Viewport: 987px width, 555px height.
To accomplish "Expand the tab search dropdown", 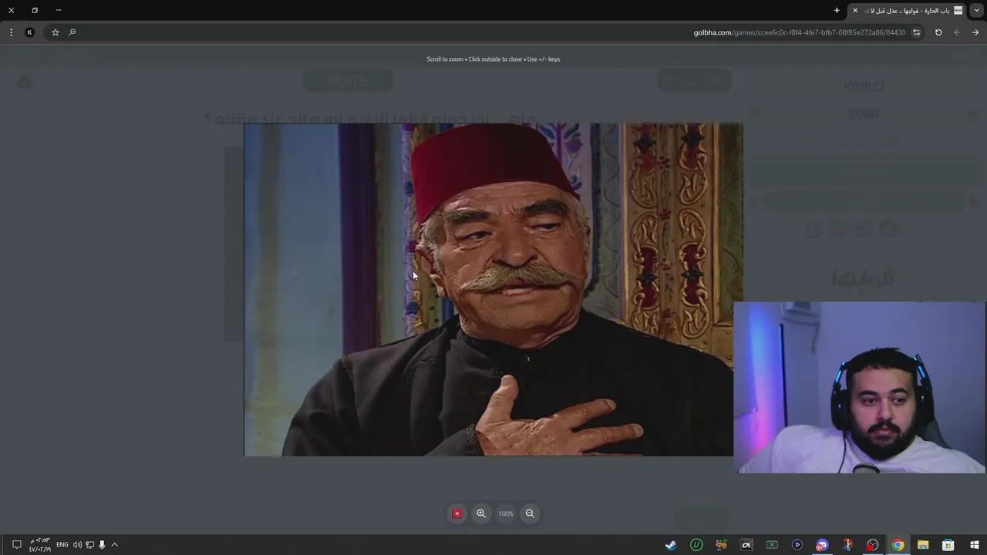I will point(977,10).
